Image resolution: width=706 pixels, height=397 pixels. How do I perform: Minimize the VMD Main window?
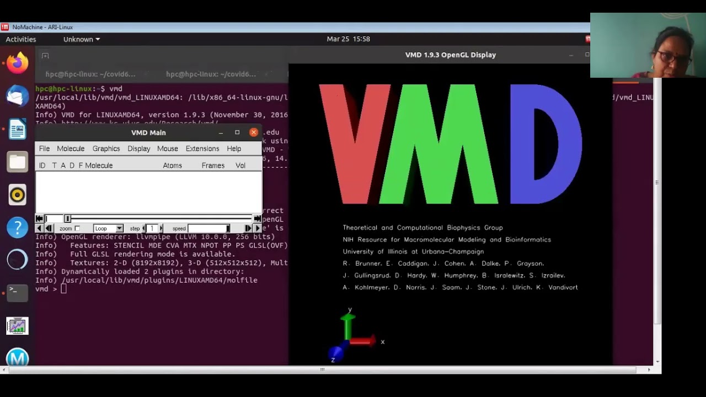221,132
